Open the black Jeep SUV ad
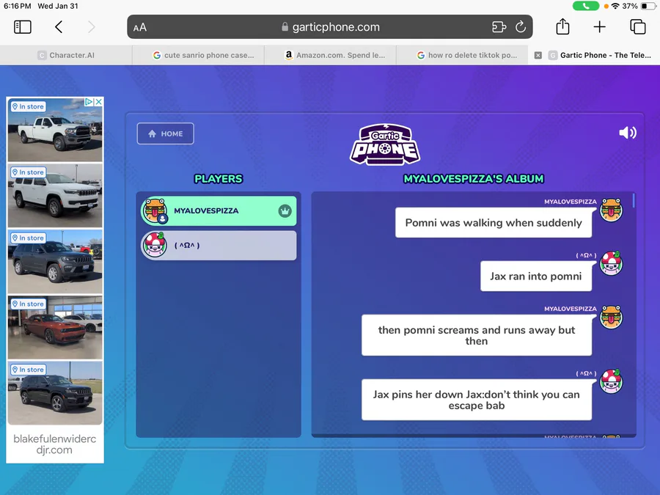The image size is (660, 495). click(55, 393)
